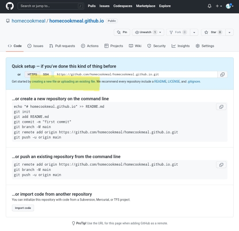Click the Unwatch button
This screenshot has height=231, width=239.
(148, 32)
